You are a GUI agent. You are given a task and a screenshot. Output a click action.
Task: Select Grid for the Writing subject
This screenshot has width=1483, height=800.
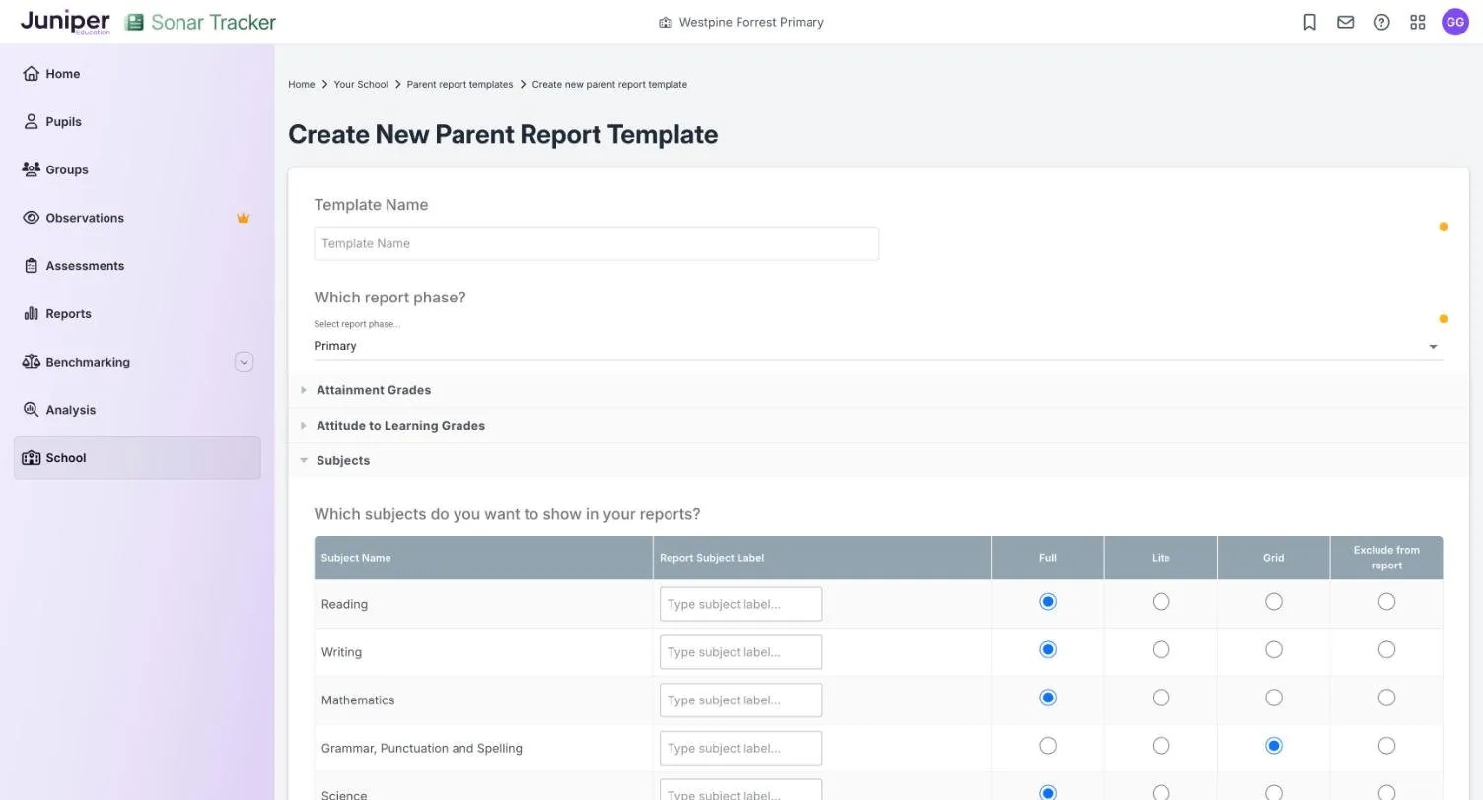click(x=1274, y=650)
